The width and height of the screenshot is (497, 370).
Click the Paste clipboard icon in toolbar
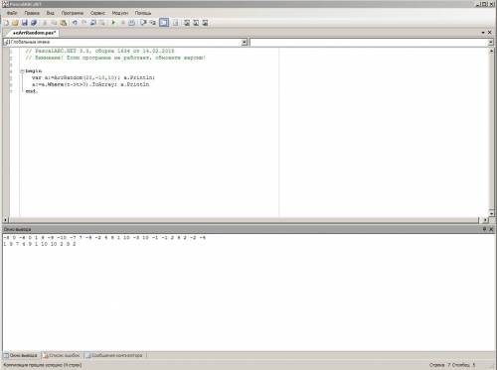[x=64, y=23]
